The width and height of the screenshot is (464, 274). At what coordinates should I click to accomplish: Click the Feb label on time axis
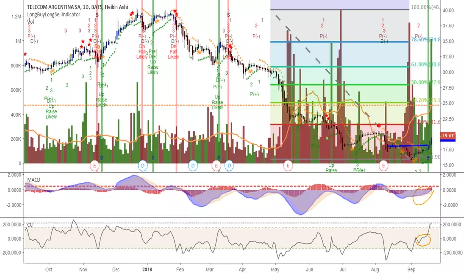pos(180,269)
